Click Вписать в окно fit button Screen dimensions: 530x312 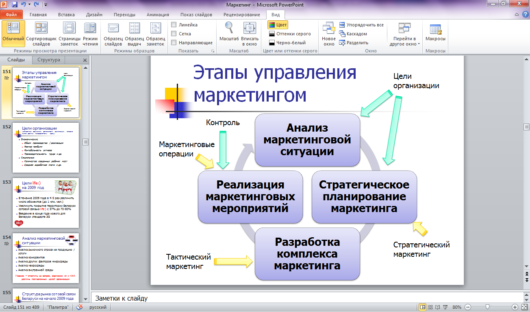coord(250,34)
